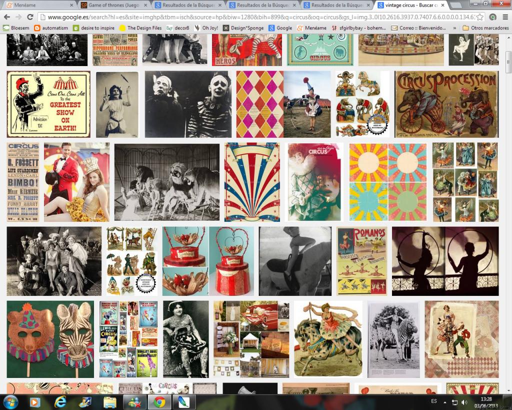Launch Internet Explorer from the taskbar
This screenshot has height=410, width=512.
[60, 402]
